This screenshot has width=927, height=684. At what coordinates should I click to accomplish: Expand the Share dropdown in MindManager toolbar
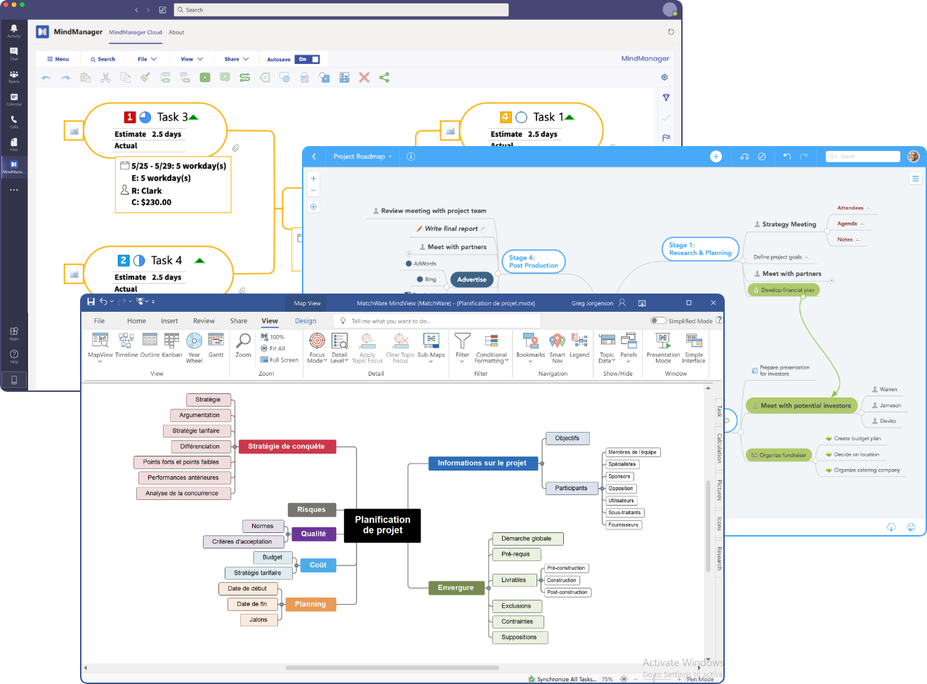click(237, 59)
